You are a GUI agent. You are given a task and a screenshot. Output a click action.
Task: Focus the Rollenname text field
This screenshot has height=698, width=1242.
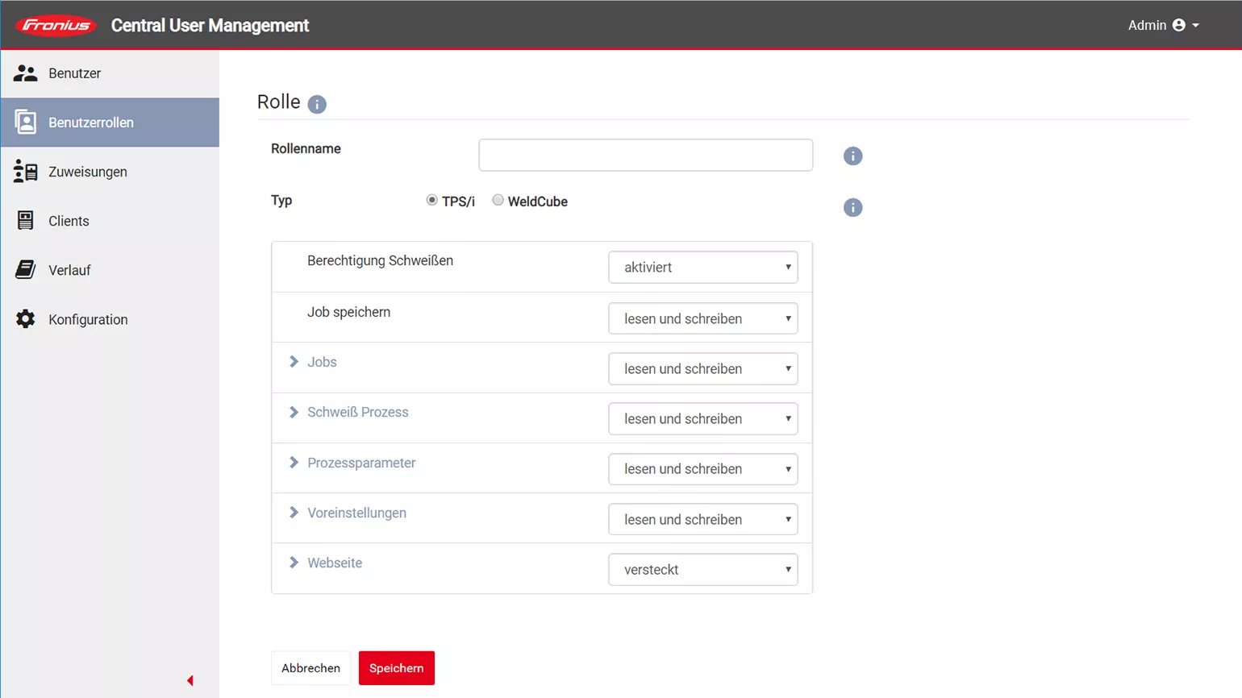coord(645,156)
